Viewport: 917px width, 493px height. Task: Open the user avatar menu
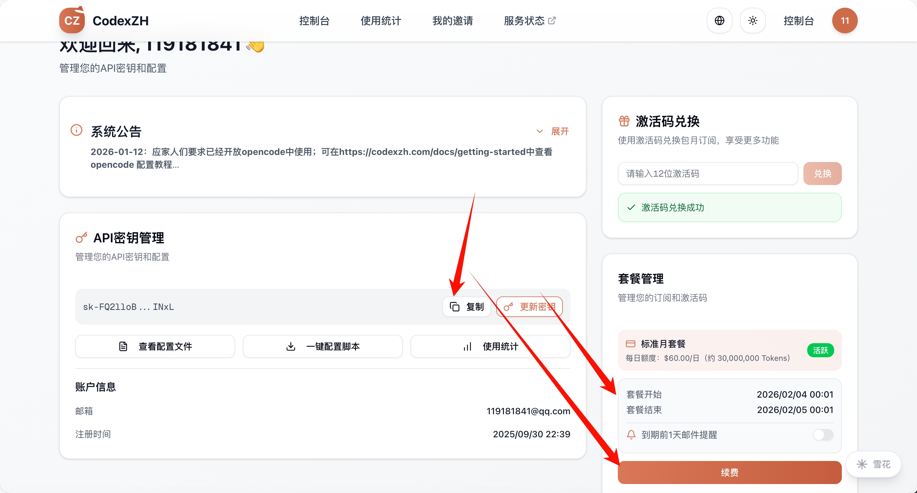tap(844, 21)
